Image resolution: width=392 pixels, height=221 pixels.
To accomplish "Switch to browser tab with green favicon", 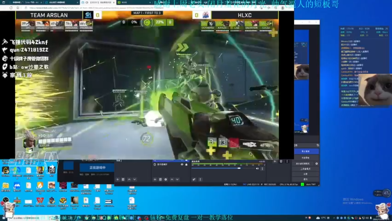I will [x=134, y=2].
